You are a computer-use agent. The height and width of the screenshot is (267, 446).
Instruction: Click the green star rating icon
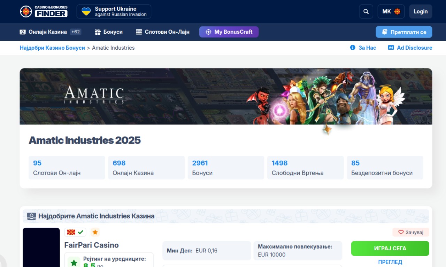[74, 262]
